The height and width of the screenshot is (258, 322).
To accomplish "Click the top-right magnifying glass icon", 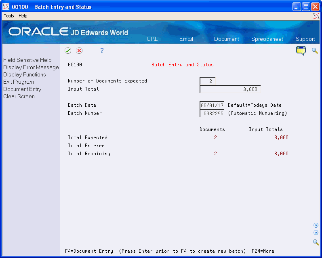I will pyautogui.click(x=315, y=51).
